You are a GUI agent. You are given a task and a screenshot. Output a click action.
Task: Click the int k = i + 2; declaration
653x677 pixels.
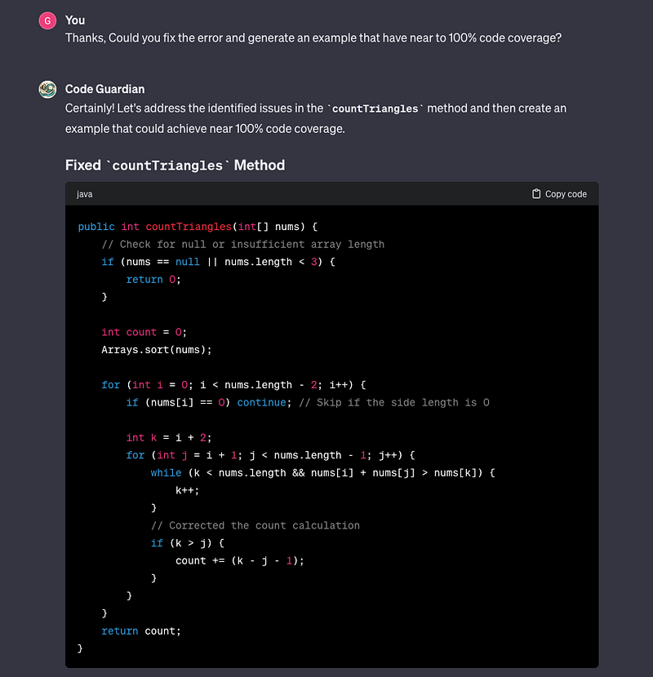[168, 438]
